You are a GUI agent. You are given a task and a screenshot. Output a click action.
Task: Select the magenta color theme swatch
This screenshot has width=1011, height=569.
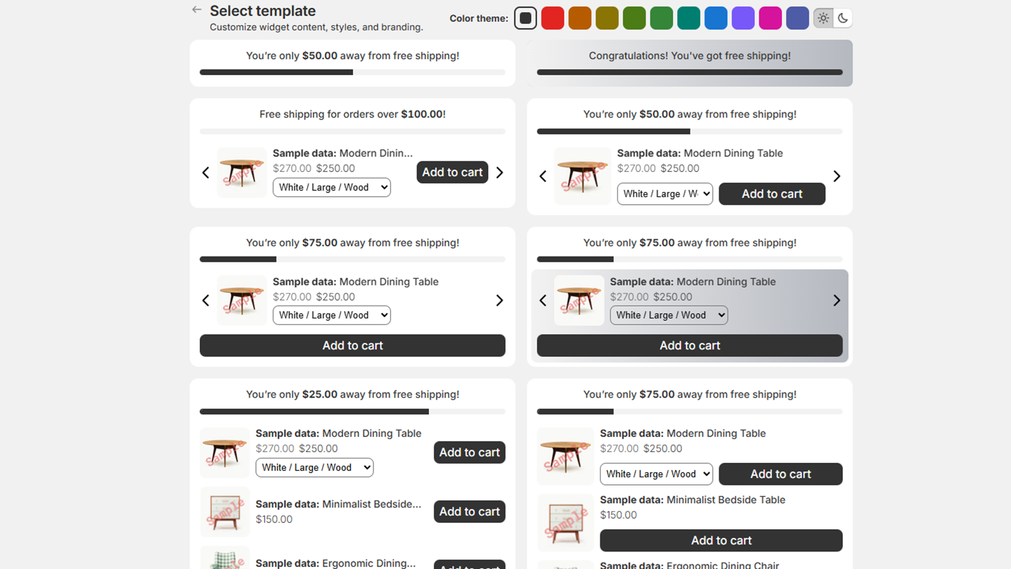coord(770,18)
